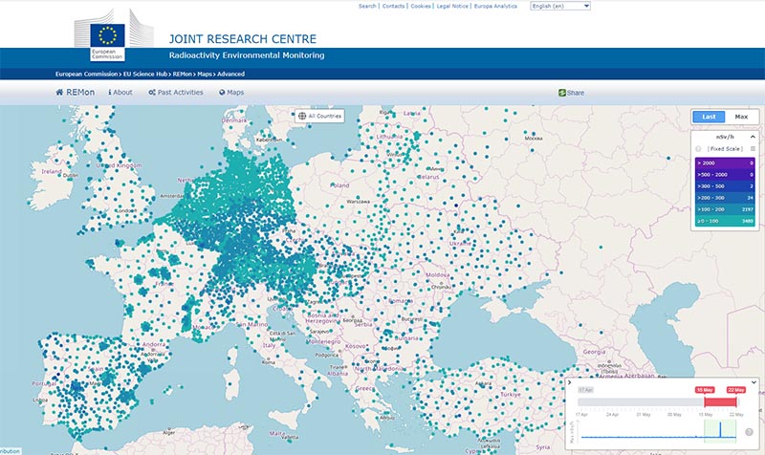Click the globe icon in All Countries
This screenshot has width=765, height=455.
click(302, 116)
